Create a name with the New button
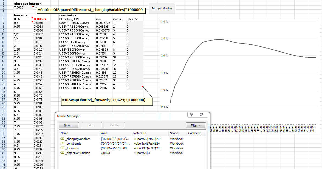The height and width of the screenshot is (169, 322). [69, 125]
